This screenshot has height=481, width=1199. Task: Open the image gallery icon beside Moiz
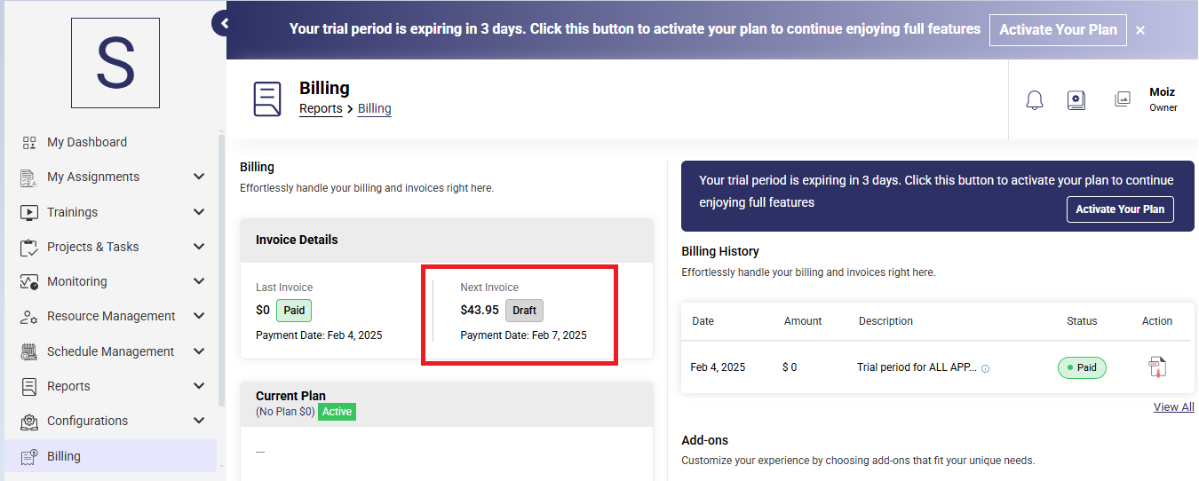[1123, 99]
